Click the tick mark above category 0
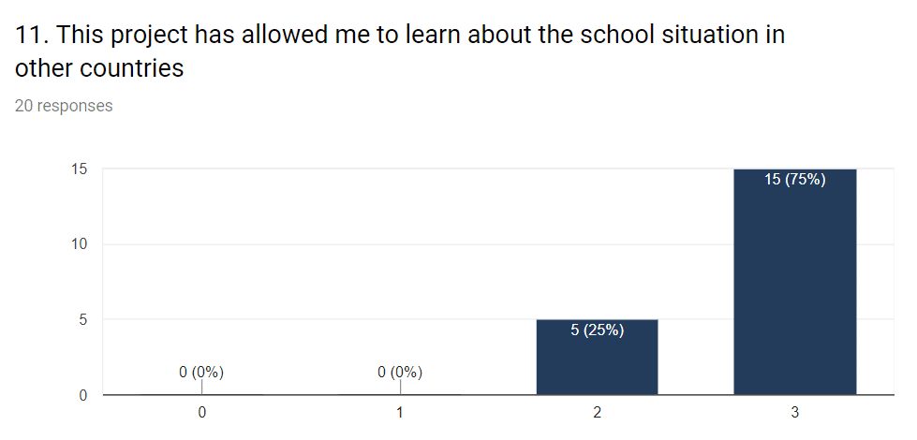Screen dimensions: 917x440 (201, 387)
